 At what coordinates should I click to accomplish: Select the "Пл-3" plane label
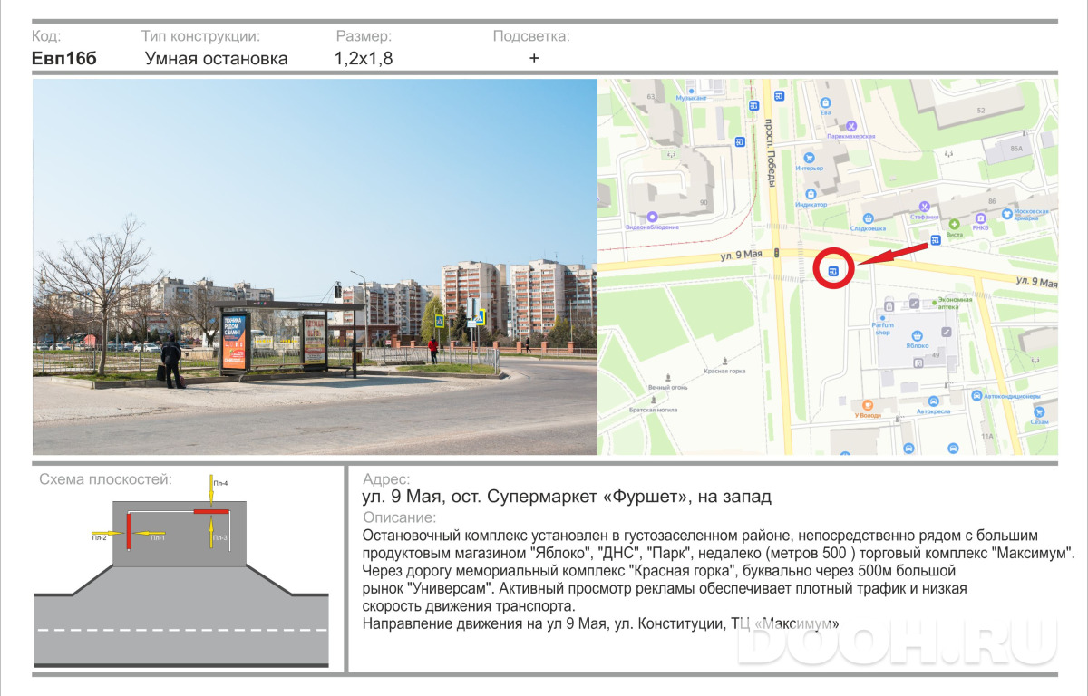pyautogui.click(x=220, y=538)
